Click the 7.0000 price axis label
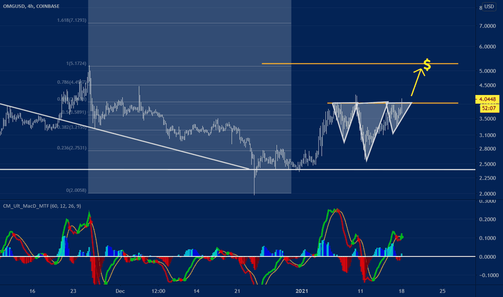The height and width of the screenshot is (297, 503). (x=487, y=26)
